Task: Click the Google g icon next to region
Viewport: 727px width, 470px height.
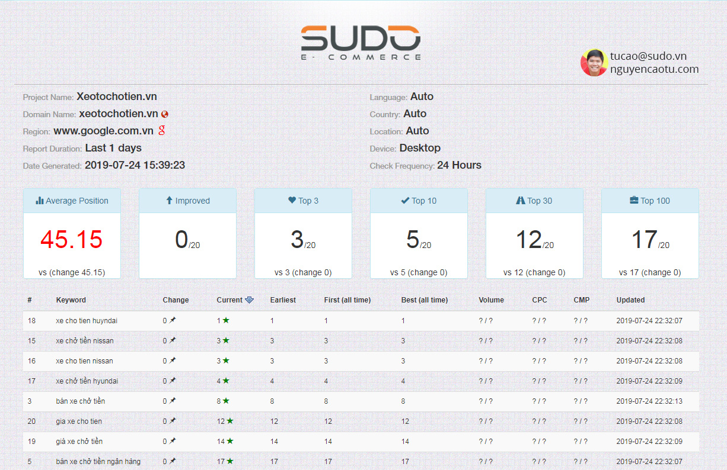Action: click(x=161, y=131)
